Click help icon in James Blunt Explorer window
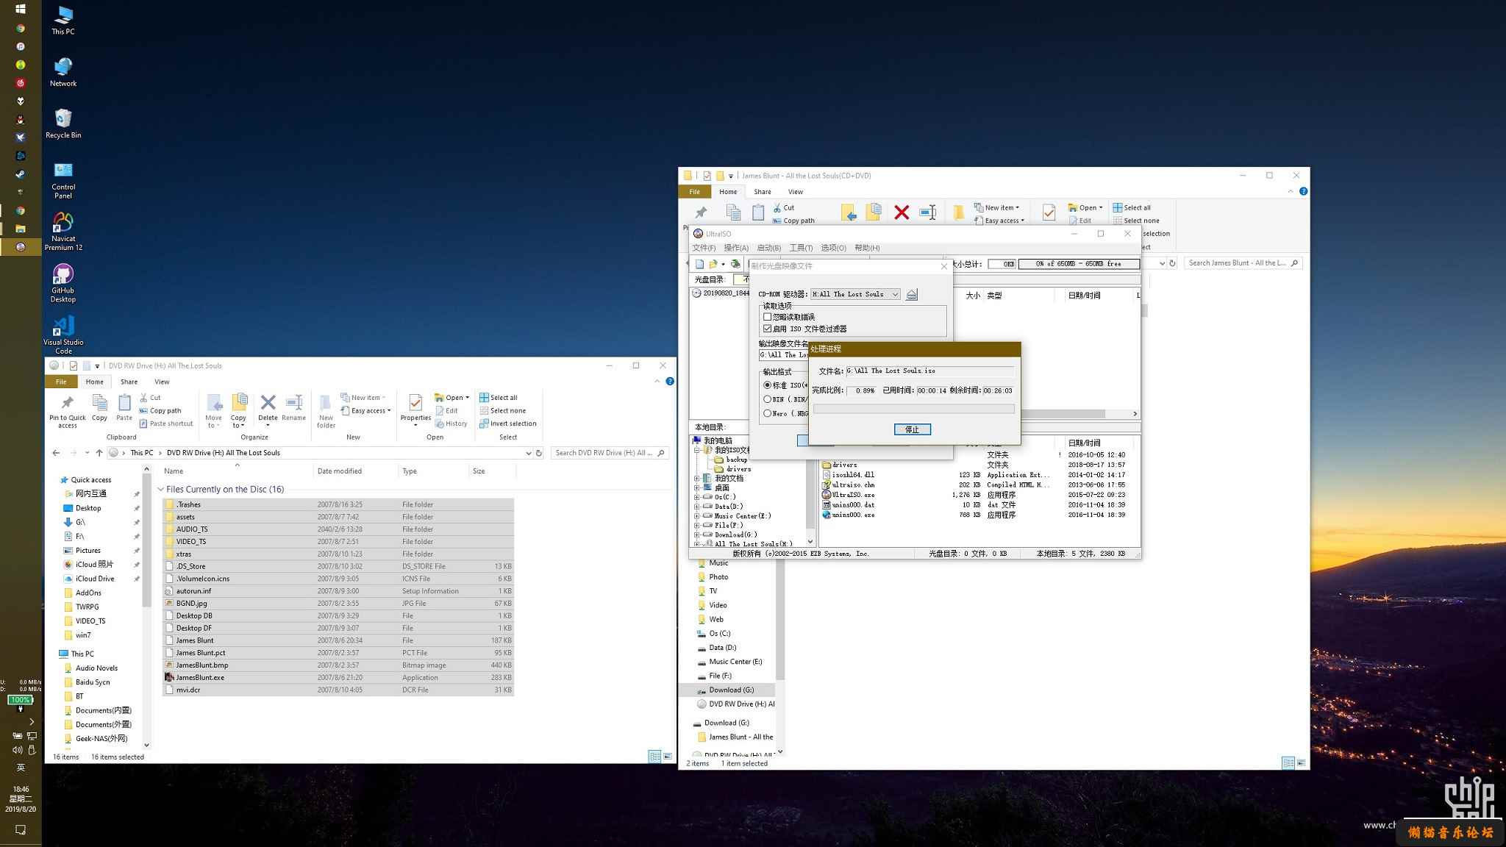1506x847 pixels. pyautogui.click(x=1303, y=191)
